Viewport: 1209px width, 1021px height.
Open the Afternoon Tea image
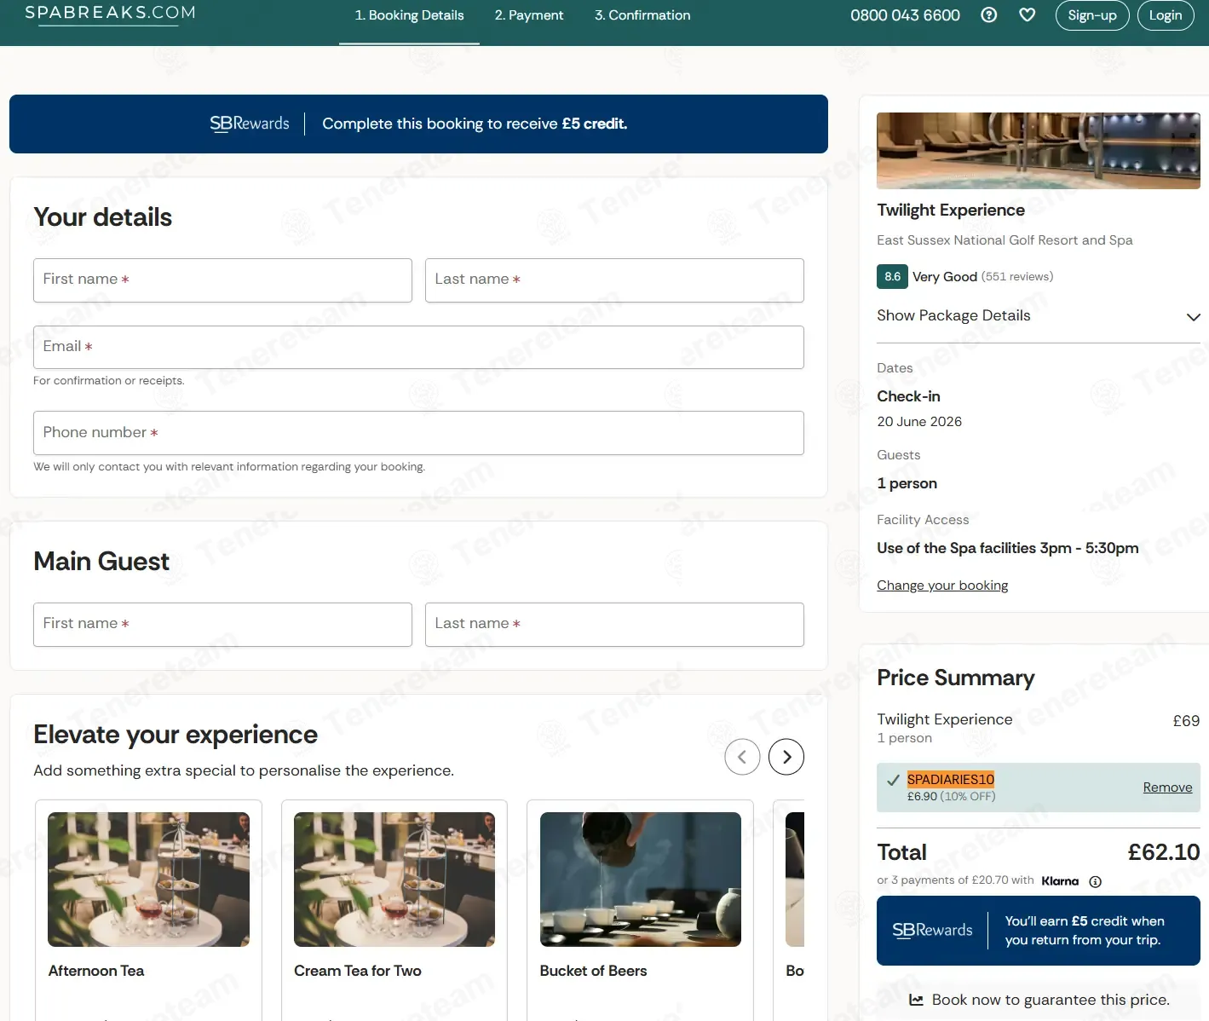[148, 880]
